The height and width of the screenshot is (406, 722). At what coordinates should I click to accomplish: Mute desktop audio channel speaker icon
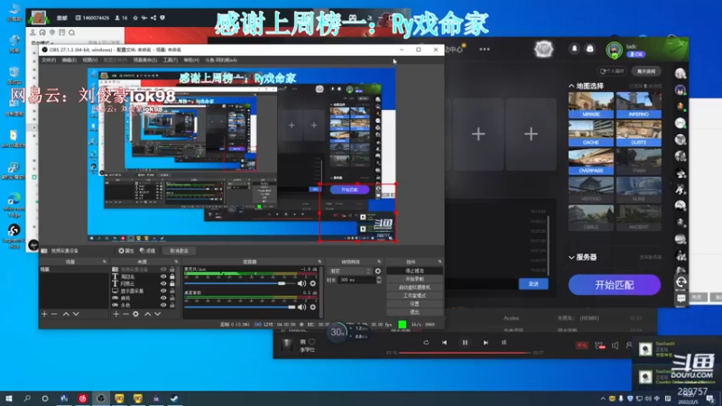pyautogui.click(x=301, y=307)
